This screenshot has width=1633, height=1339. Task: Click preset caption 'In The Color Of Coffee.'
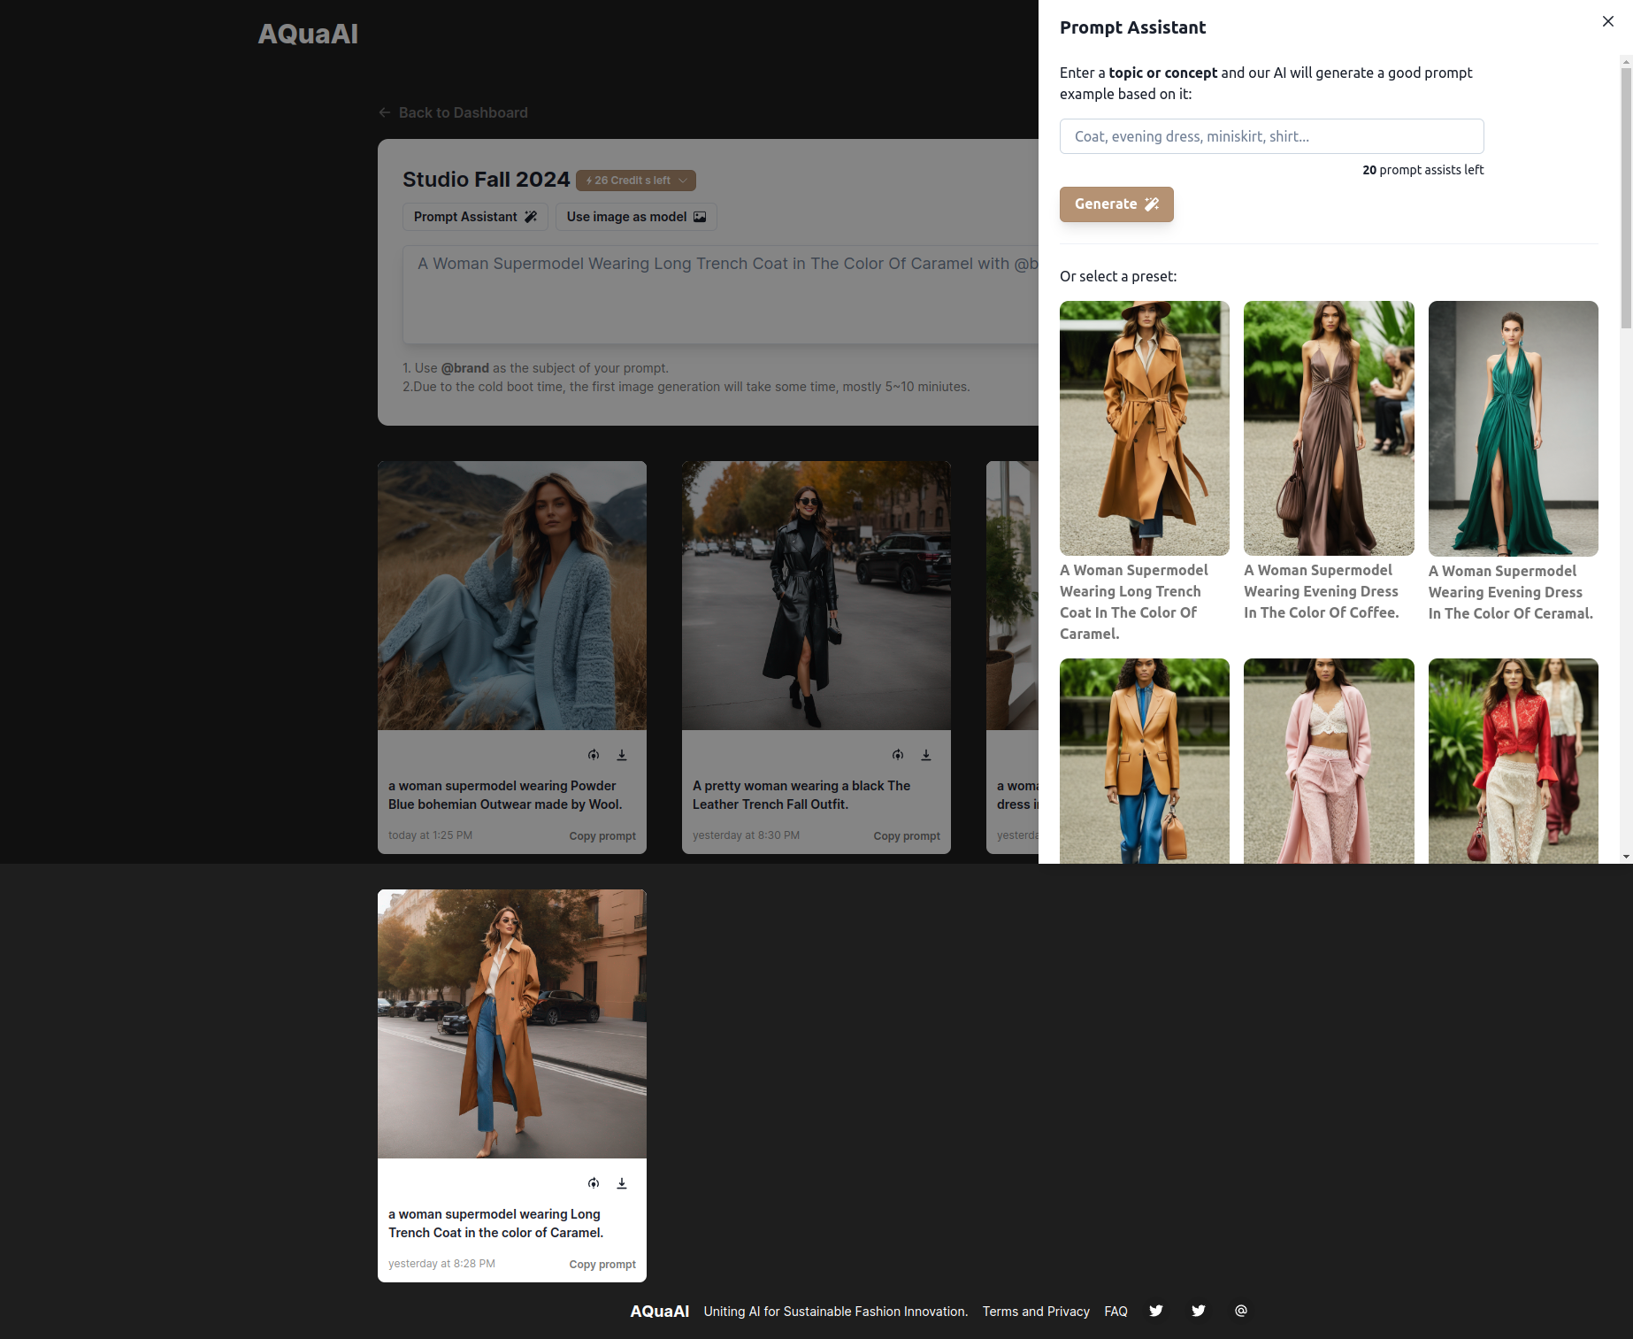(1322, 612)
